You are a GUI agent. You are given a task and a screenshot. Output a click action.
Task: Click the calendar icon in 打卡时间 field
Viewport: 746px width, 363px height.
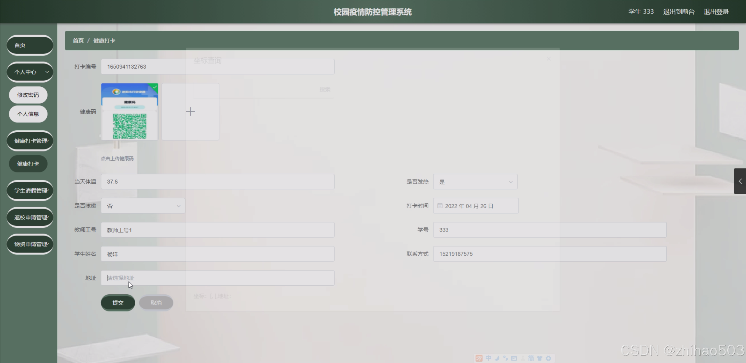440,206
